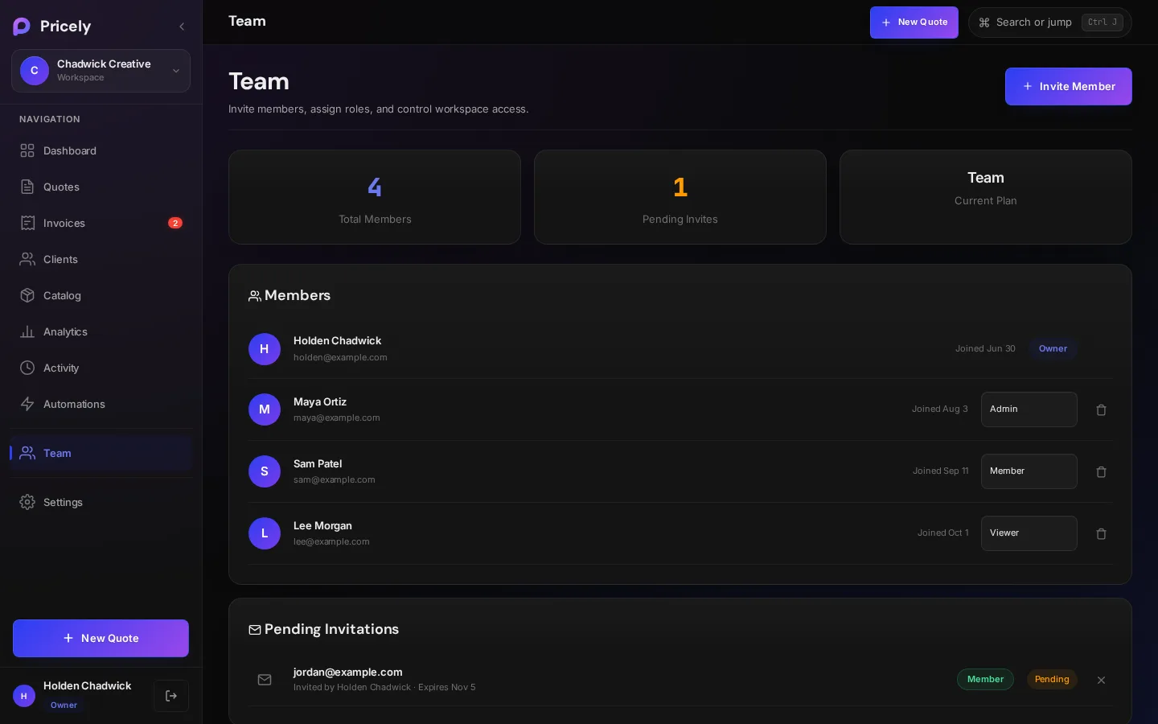Click the email holden@example.com
The width and height of the screenshot is (1158, 724).
pos(340,357)
